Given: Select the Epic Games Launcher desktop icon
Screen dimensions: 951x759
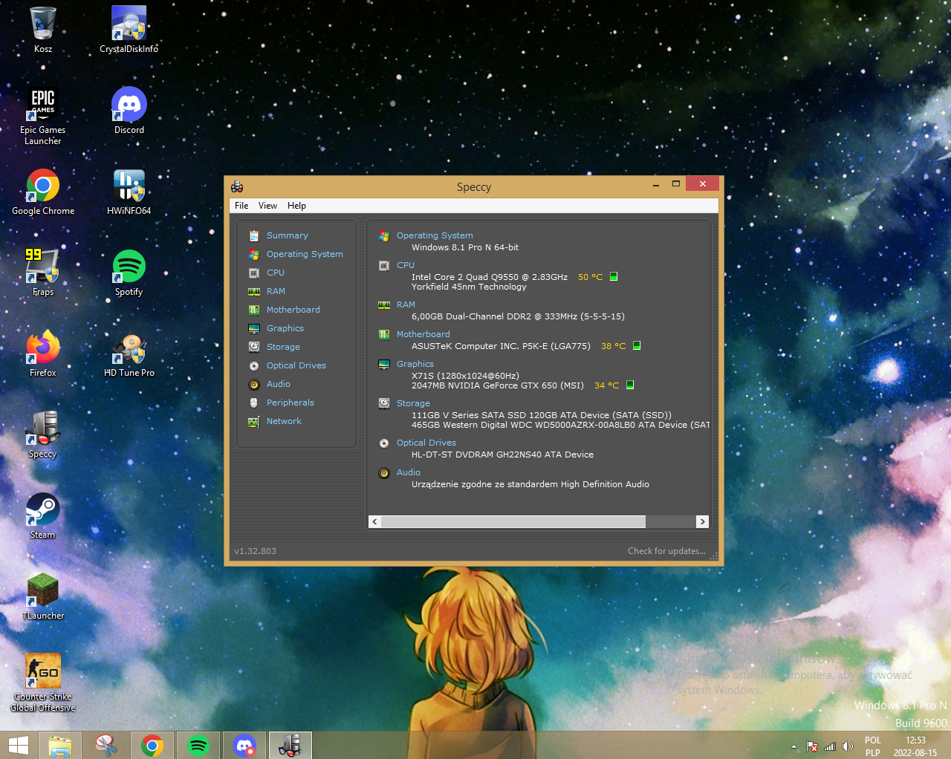Looking at the screenshot, I should click(x=43, y=116).
